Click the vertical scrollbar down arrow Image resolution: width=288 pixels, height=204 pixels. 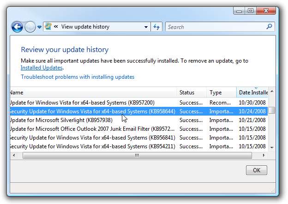pos(272,147)
